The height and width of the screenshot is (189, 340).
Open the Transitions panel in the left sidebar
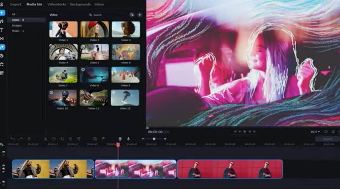click(3, 38)
